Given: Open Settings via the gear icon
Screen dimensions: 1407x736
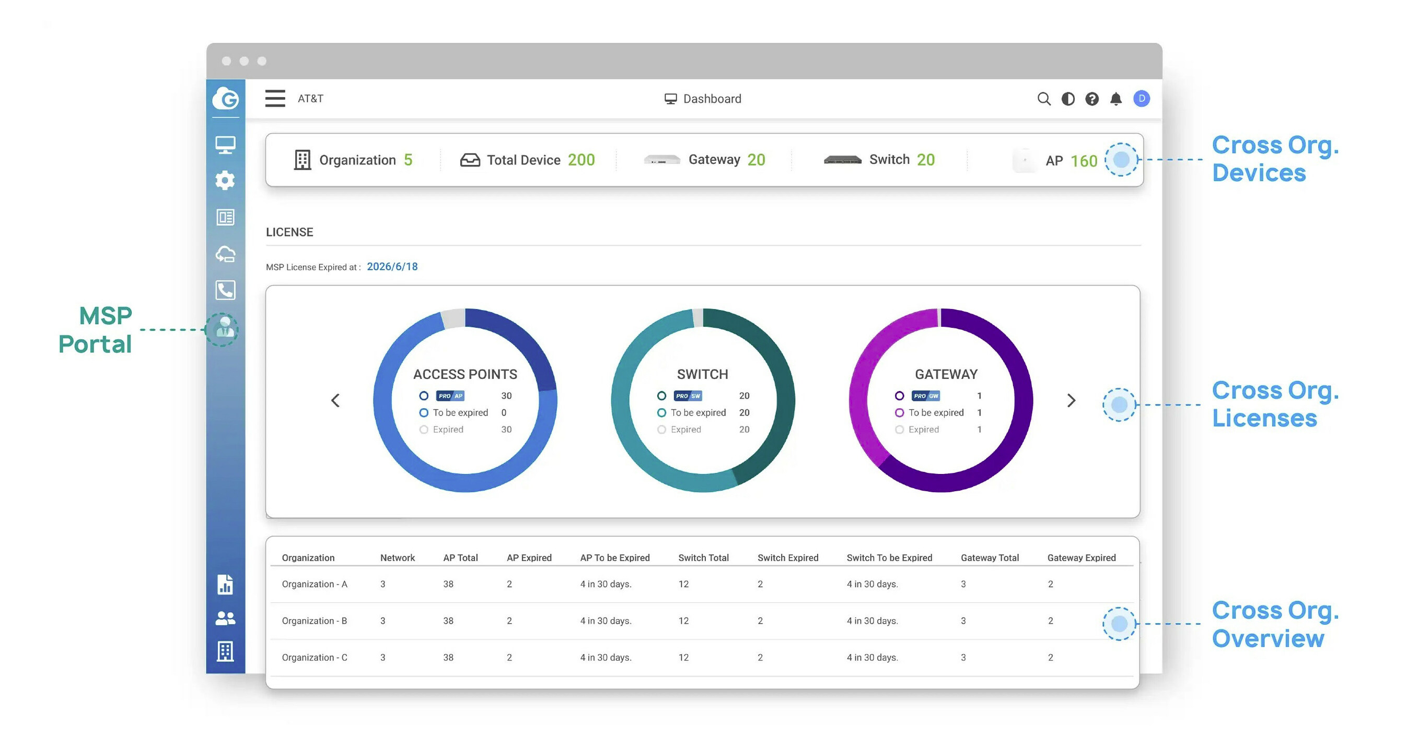Looking at the screenshot, I should pos(226,180).
